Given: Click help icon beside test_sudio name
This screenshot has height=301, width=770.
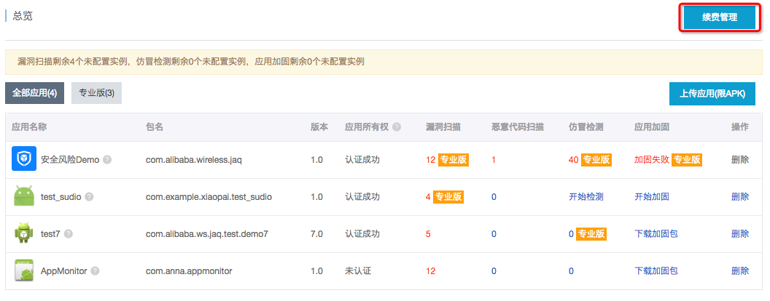Looking at the screenshot, I should point(90,197).
